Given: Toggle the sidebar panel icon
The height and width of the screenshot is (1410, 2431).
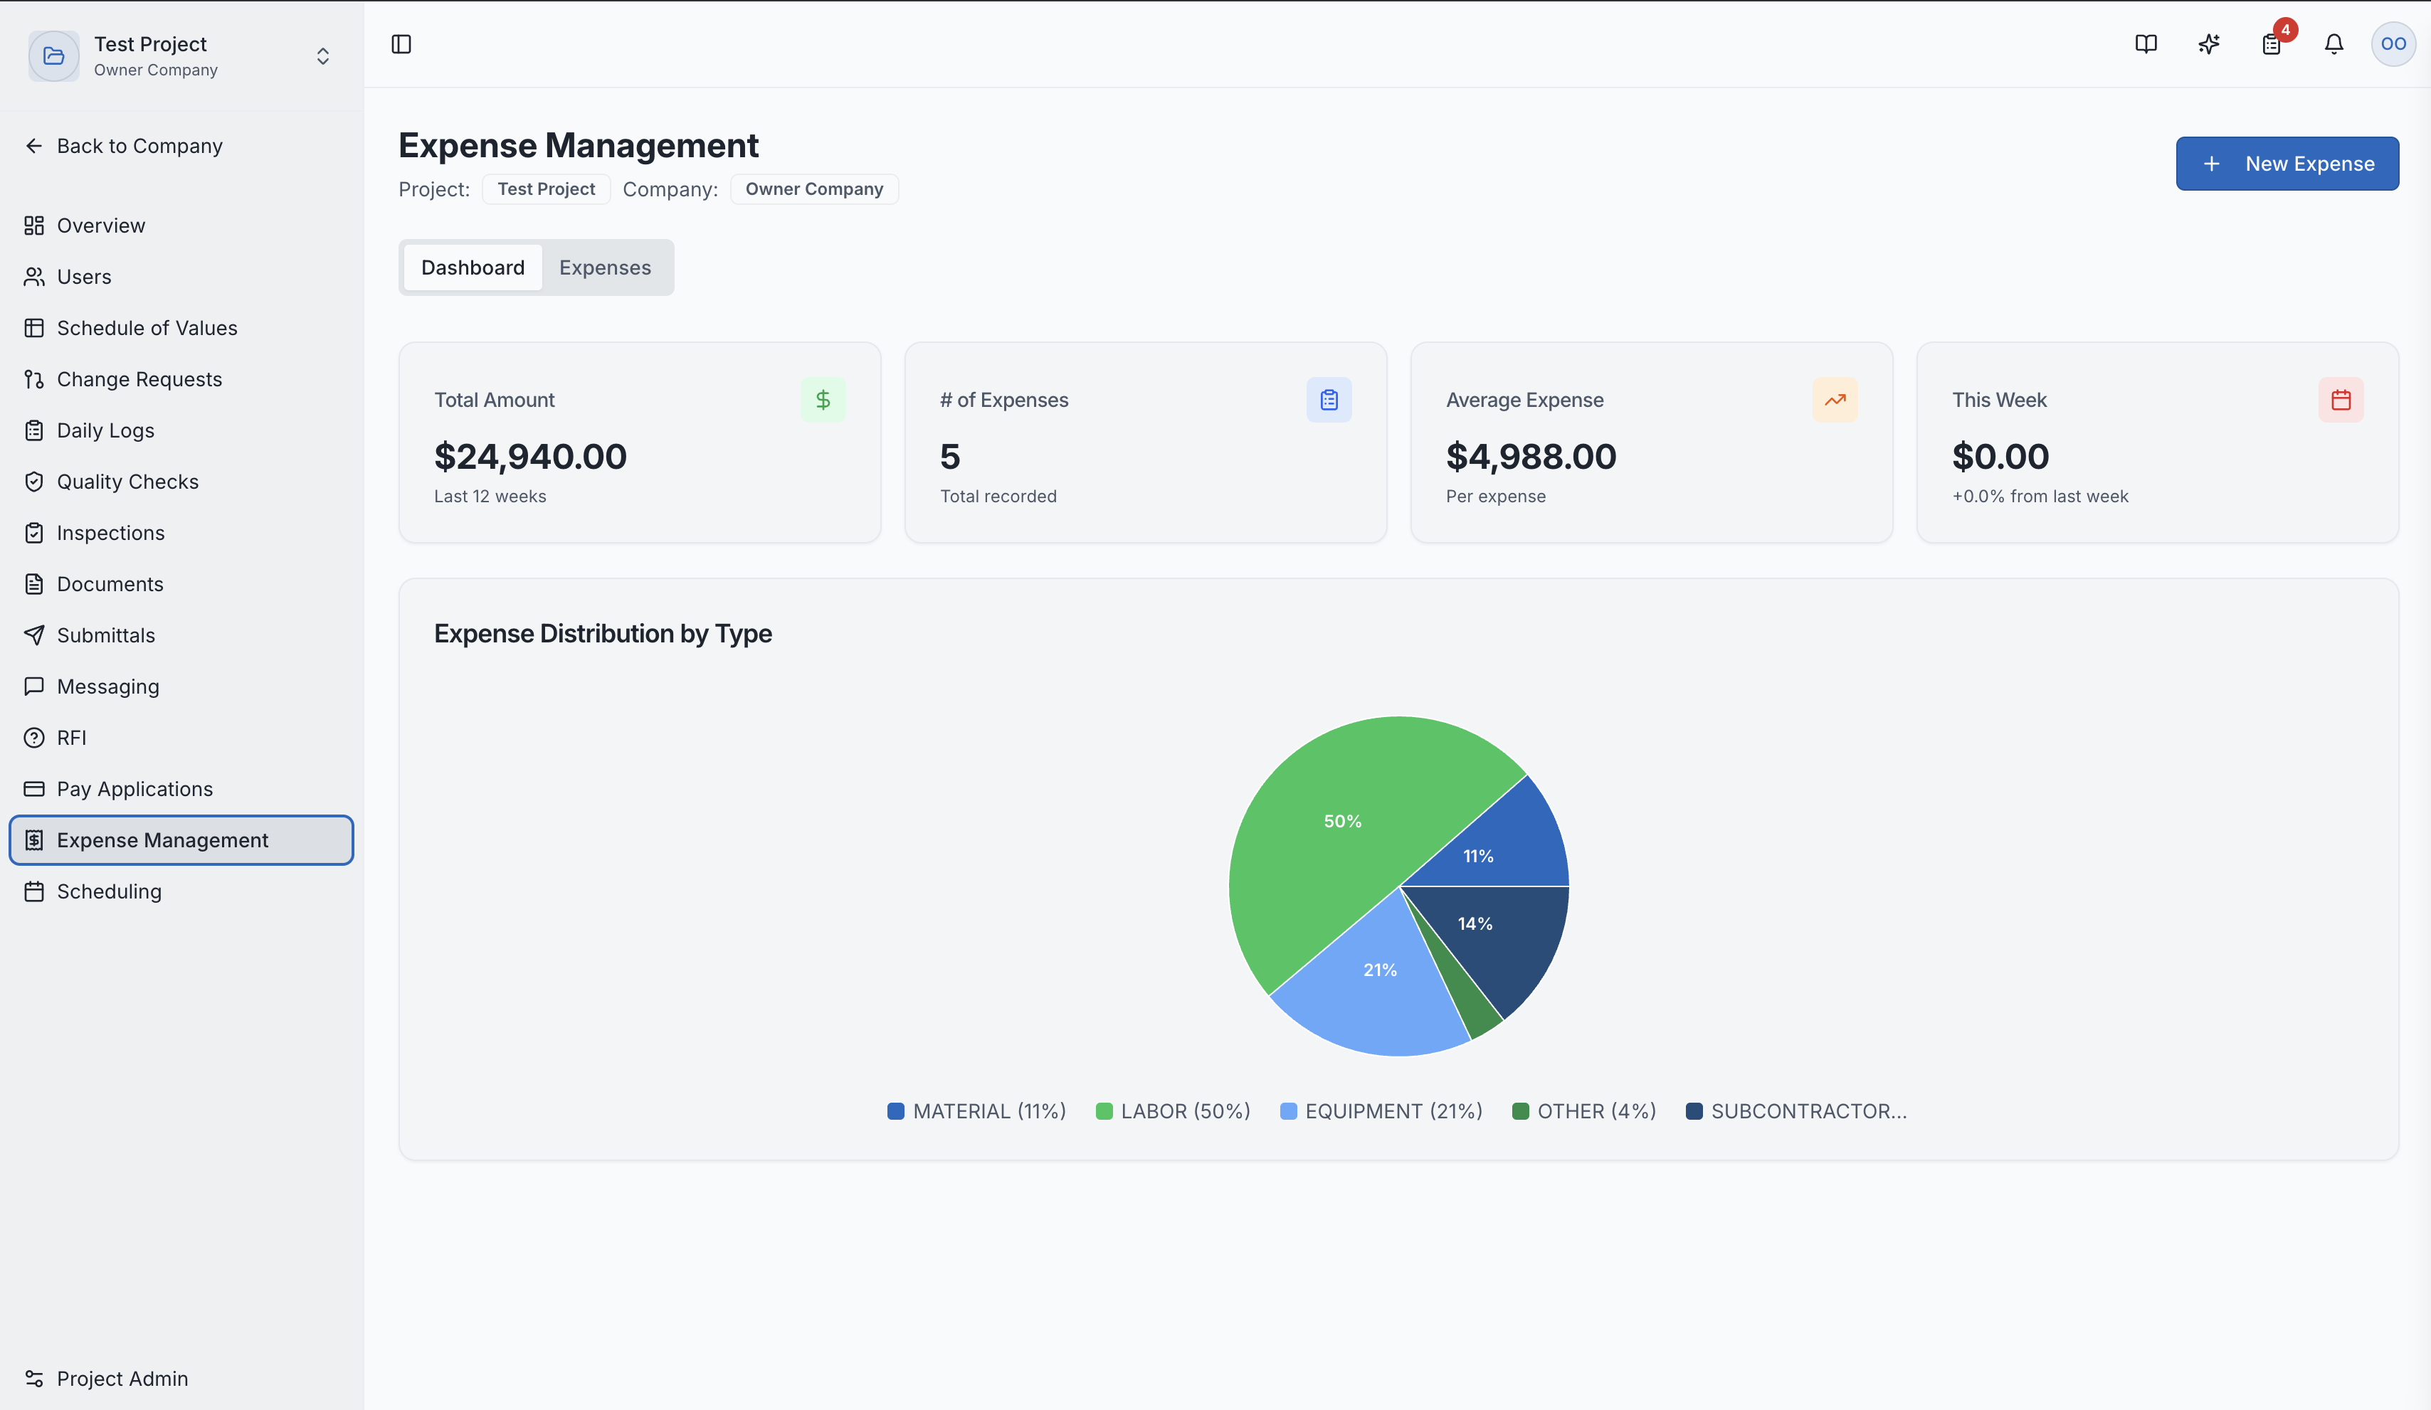Looking at the screenshot, I should (x=401, y=44).
